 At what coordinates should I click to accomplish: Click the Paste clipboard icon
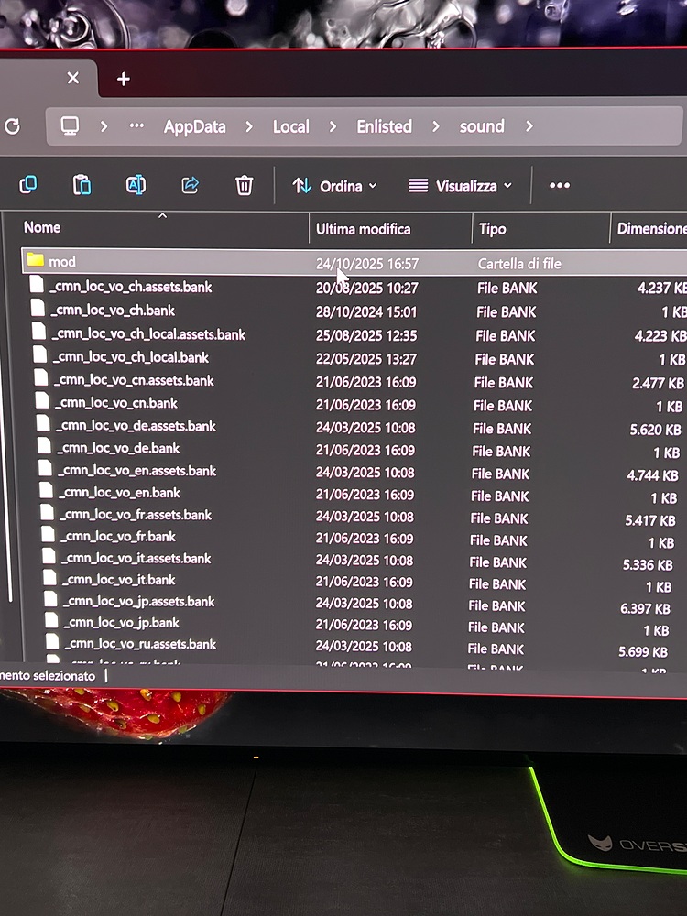click(x=82, y=185)
